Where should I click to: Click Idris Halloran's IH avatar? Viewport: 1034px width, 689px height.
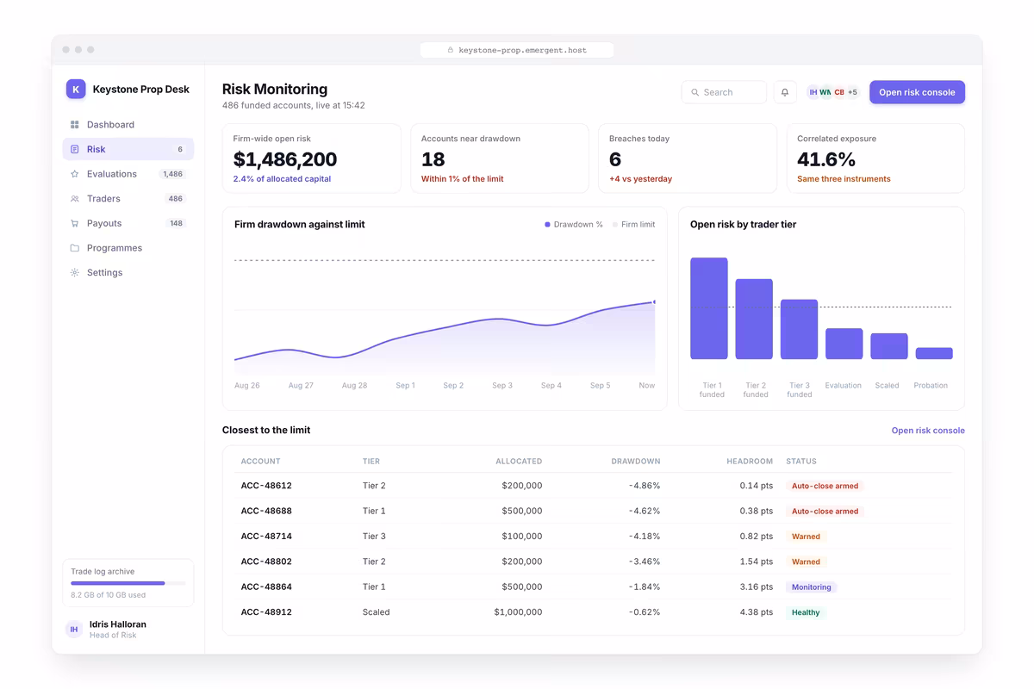click(x=74, y=630)
